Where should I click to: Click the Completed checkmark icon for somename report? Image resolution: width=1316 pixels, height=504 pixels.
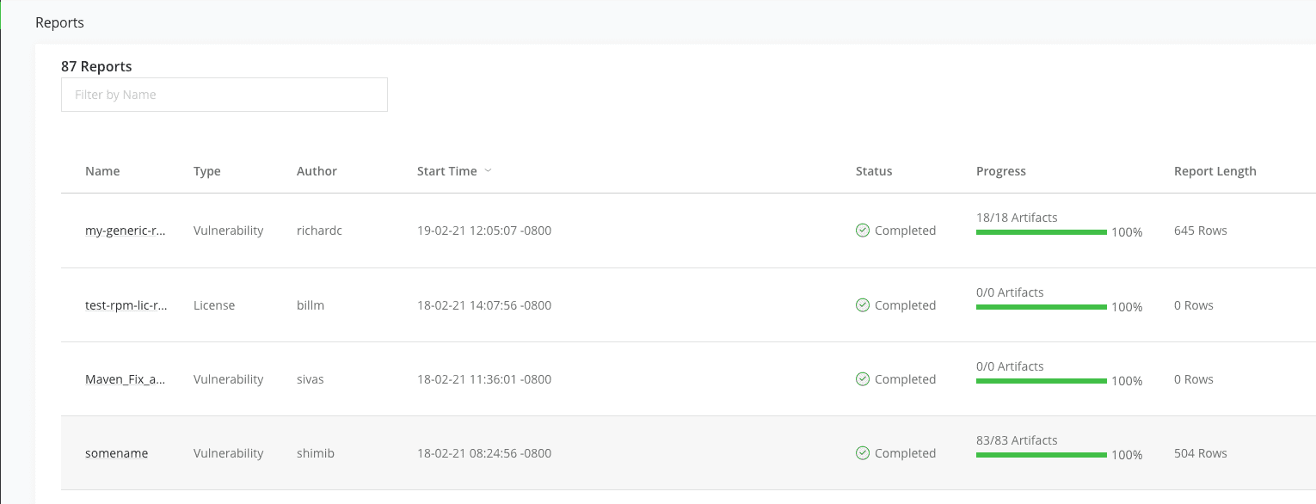pyautogui.click(x=862, y=453)
